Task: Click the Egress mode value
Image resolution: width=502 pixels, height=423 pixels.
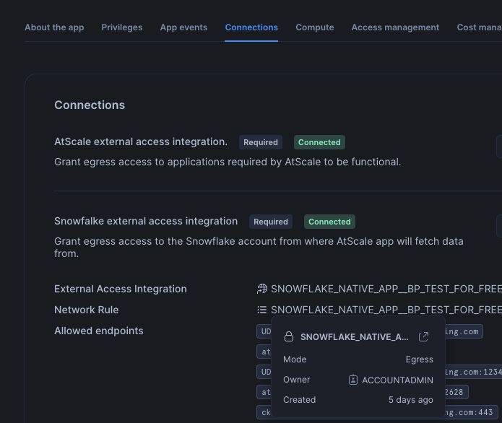Action: pyautogui.click(x=420, y=359)
